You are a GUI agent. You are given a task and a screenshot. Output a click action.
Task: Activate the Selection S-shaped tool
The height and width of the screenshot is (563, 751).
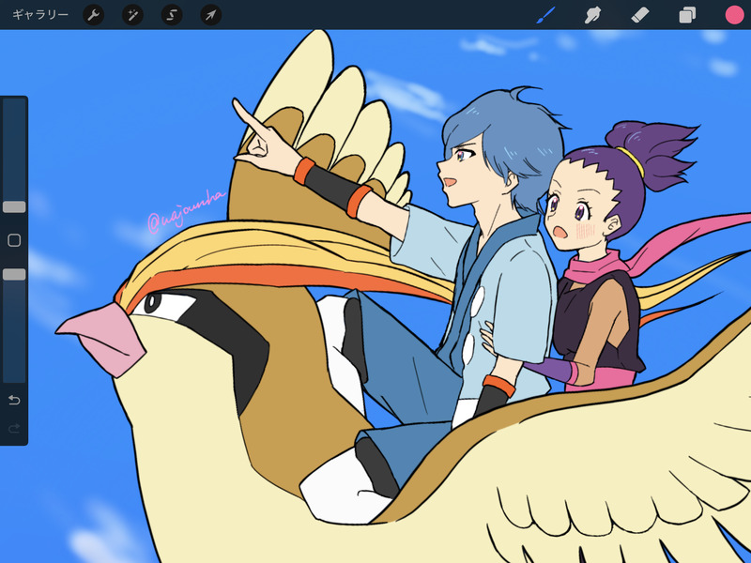click(172, 15)
